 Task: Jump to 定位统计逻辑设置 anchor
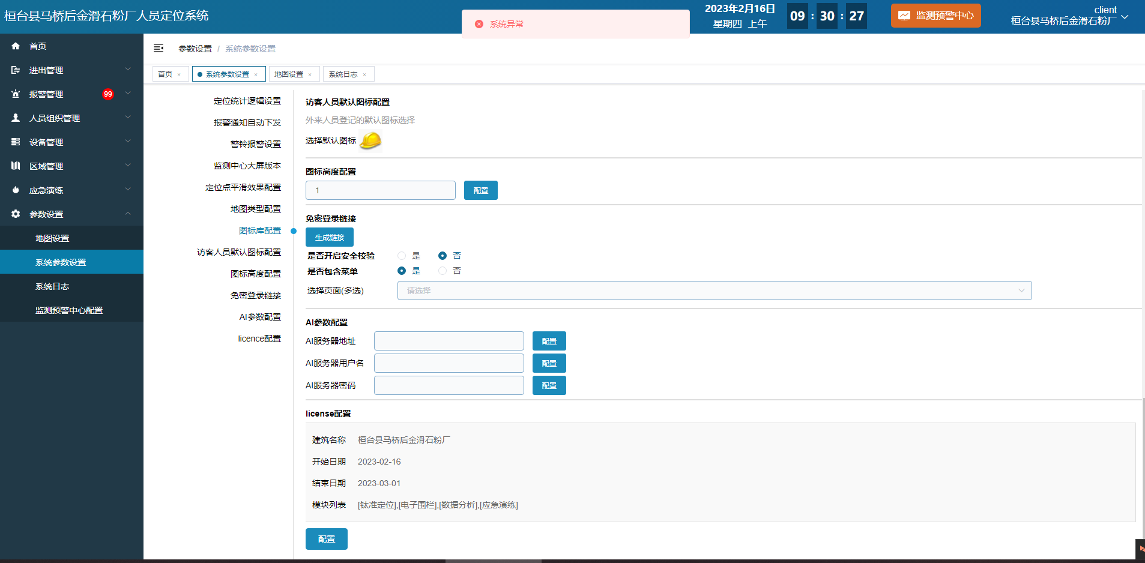point(247,101)
